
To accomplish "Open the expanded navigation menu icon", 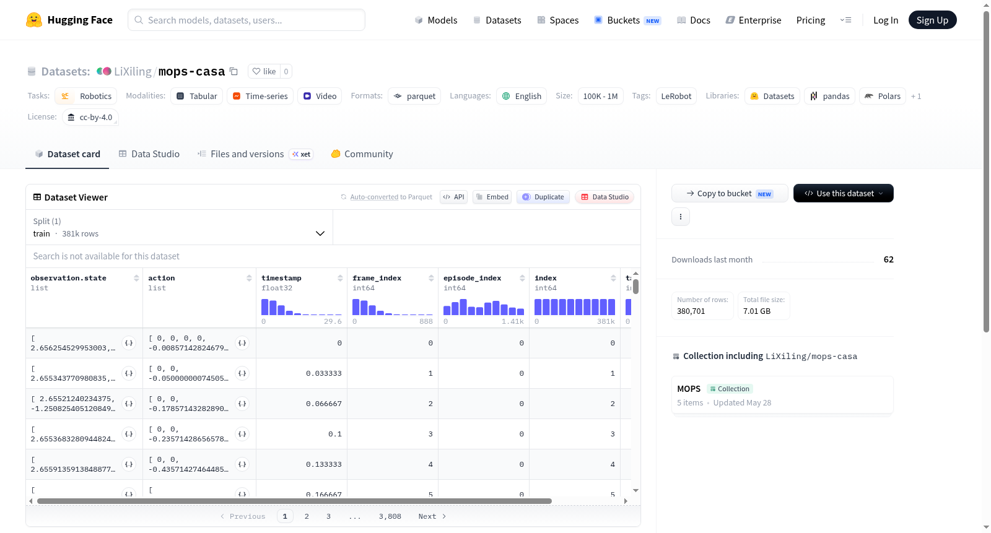I will [845, 20].
